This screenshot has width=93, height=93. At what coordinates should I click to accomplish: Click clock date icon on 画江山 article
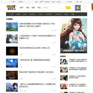(52, 91)
